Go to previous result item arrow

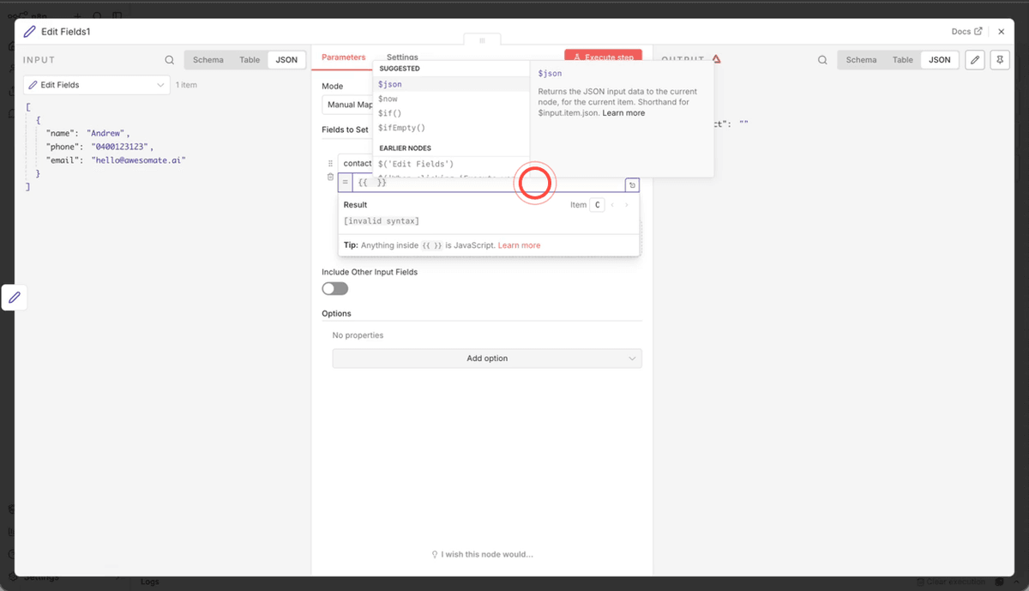(613, 205)
